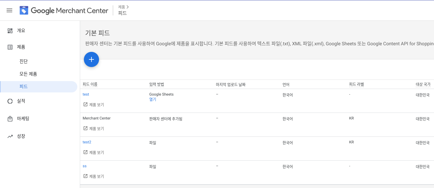View products for the test feed
This screenshot has height=188, width=434.
pyautogui.click(x=93, y=105)
